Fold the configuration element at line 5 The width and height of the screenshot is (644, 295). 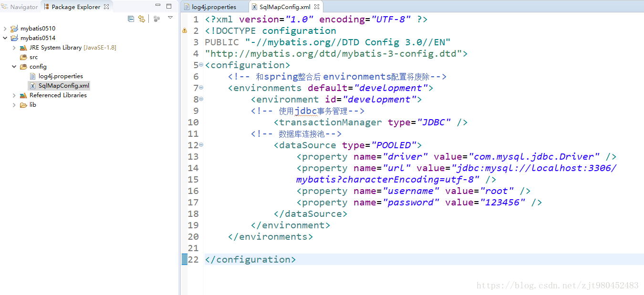[x=201, y=65]
